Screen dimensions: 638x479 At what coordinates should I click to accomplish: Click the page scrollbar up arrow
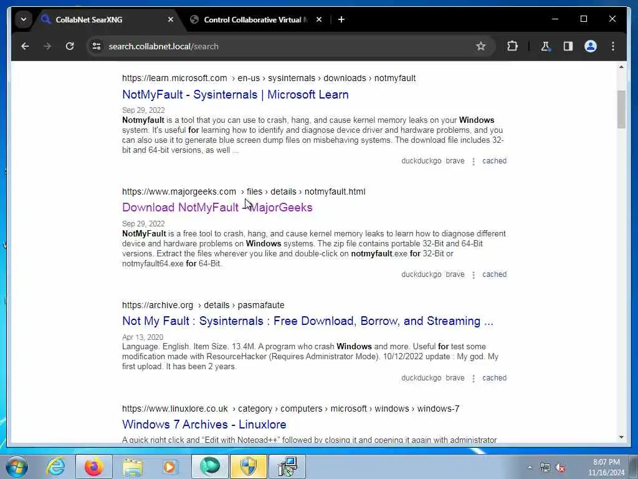click(621, 67)
